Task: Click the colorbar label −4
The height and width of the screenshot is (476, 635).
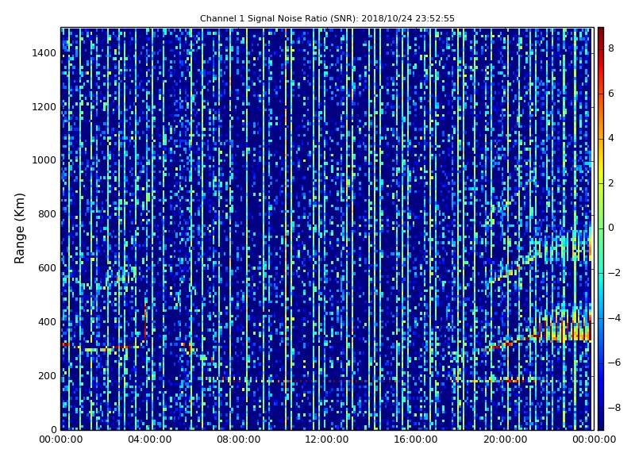Action: coord(614,318)
